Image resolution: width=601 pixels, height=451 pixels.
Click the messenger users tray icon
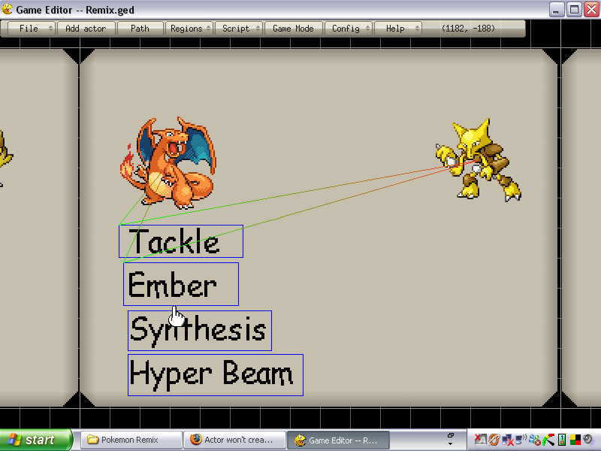tap(534, 440)
